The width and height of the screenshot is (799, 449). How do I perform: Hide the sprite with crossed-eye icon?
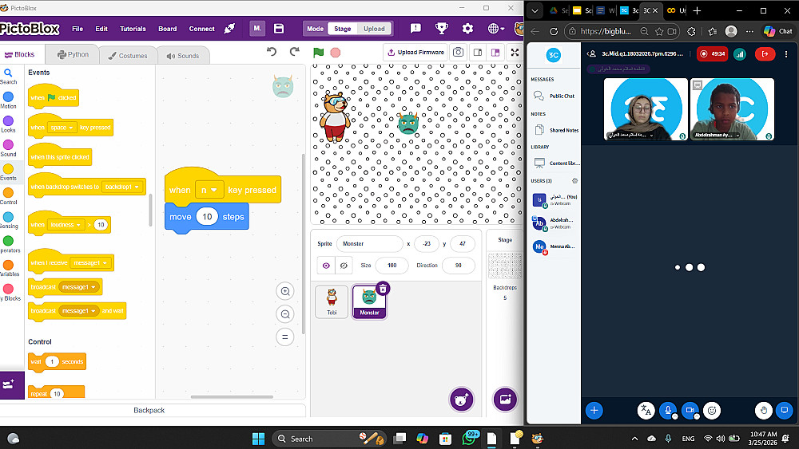point(344,266)
